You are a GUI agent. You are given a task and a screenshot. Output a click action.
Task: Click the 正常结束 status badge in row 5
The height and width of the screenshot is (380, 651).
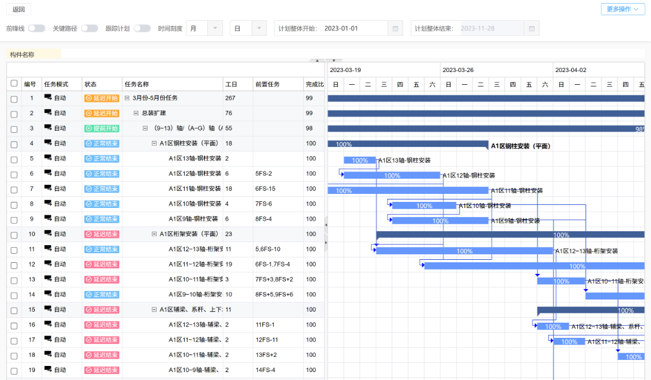(x=101, y=159)
